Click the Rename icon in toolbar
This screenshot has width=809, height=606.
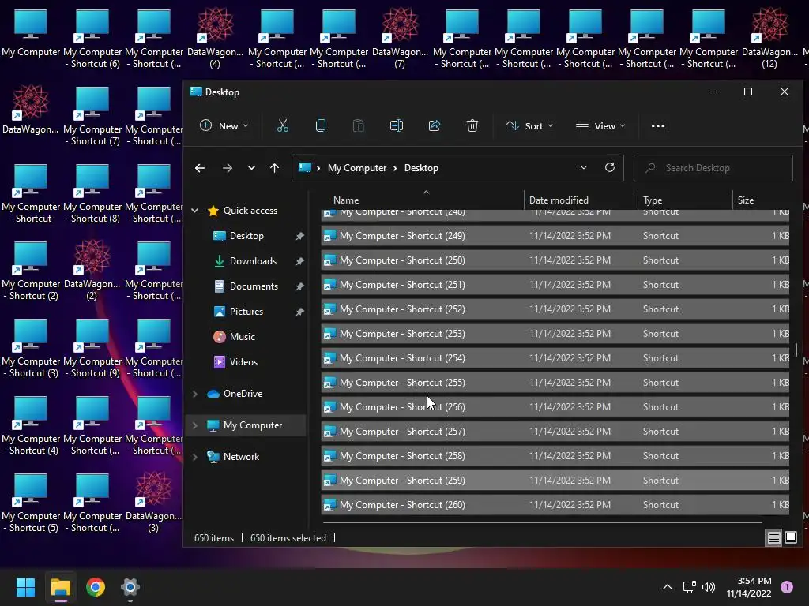click(397, 125)
